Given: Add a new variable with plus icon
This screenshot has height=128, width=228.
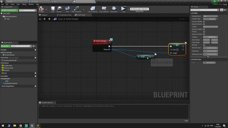Looking at the screenshot, I should (35, 76).
